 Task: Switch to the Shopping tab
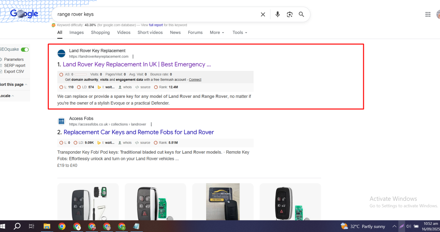point(100,32)
